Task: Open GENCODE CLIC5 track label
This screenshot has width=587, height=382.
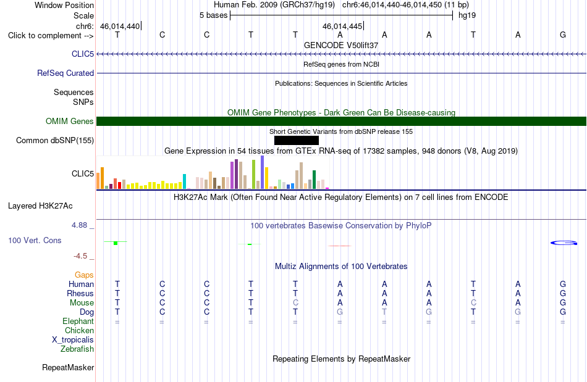Action: [x=83, y=54]
